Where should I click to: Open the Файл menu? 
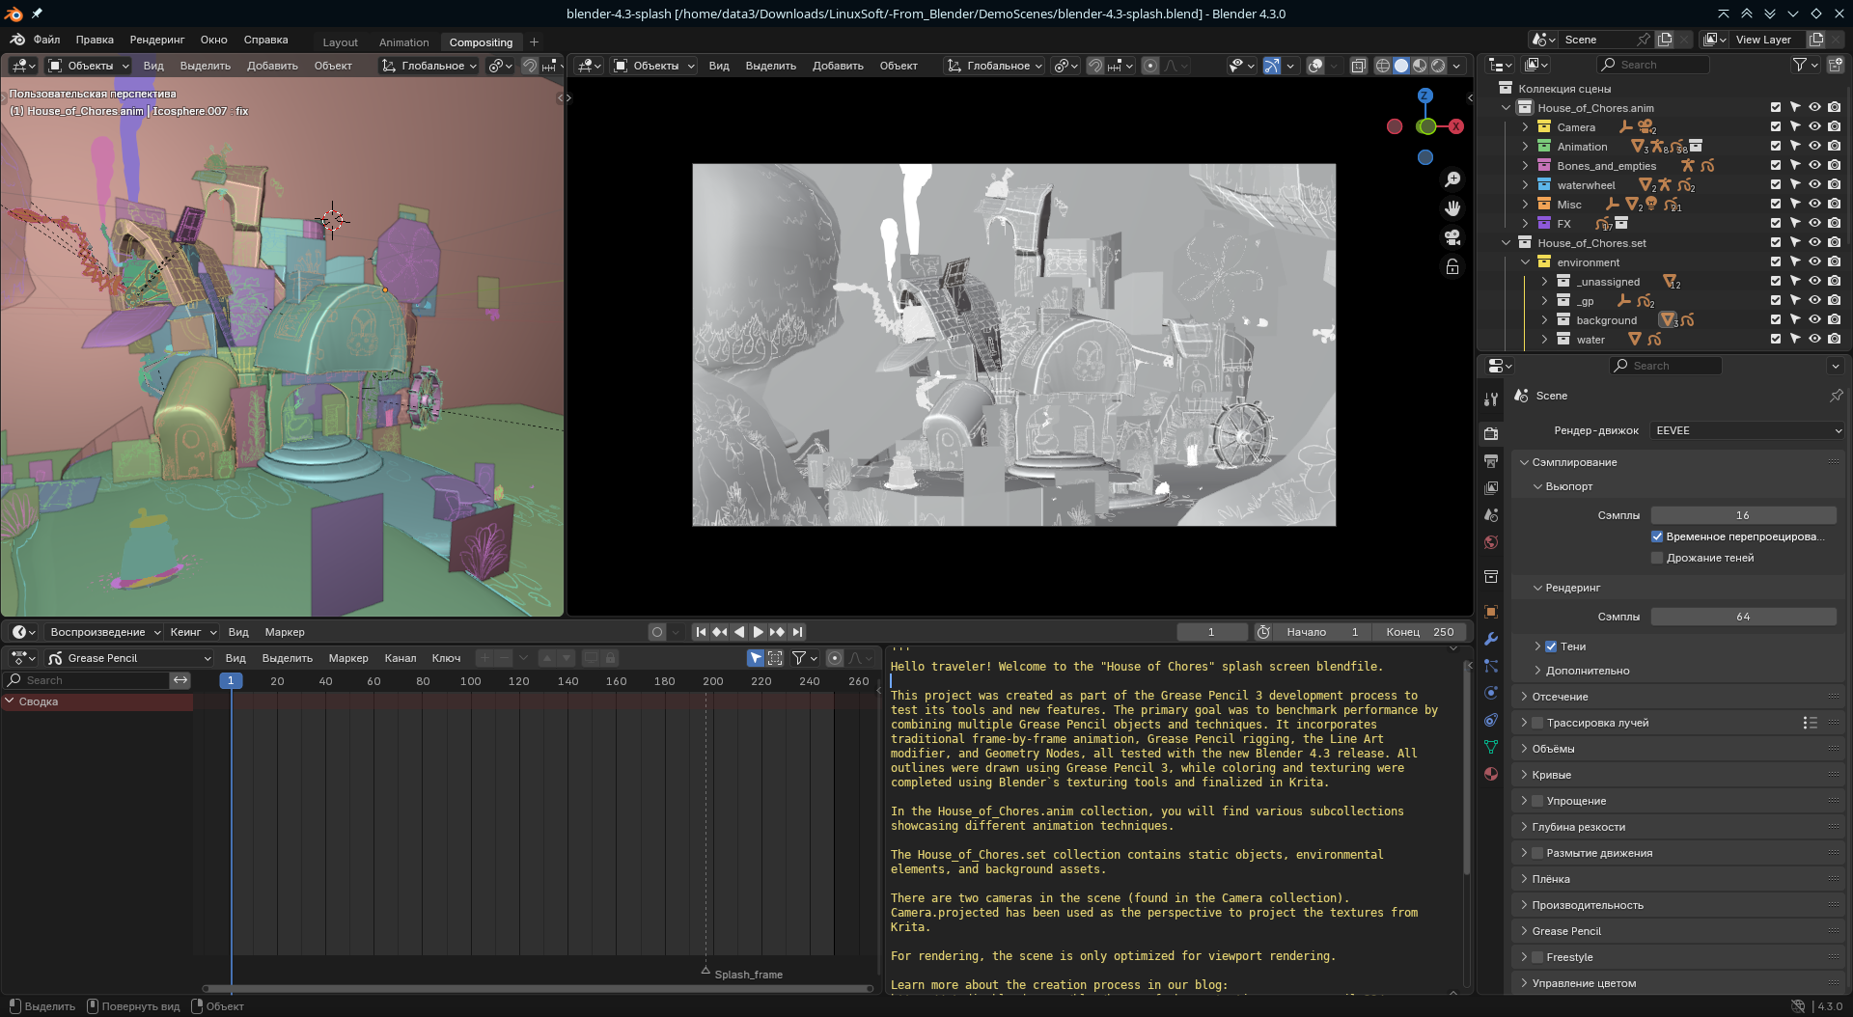coord(46,40)
